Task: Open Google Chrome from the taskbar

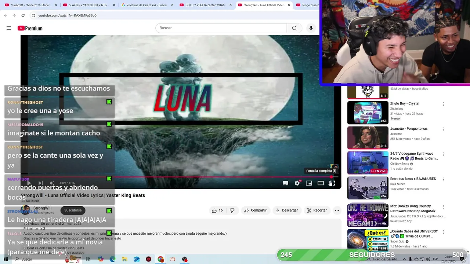Action: tap(160, 259)
